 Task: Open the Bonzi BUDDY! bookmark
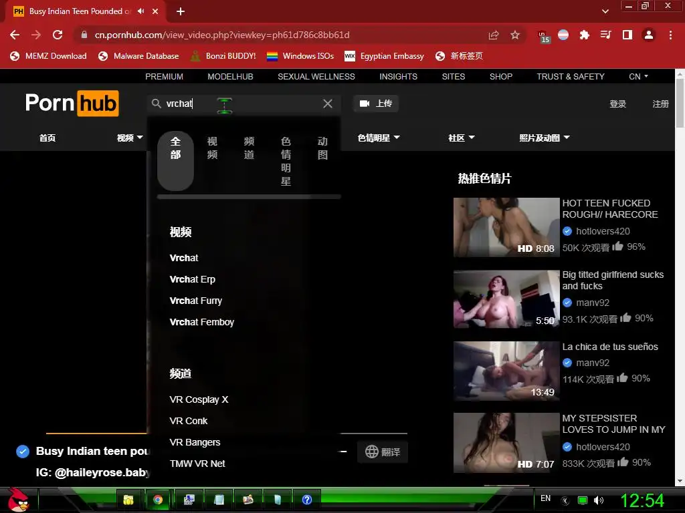coord(223,56)
